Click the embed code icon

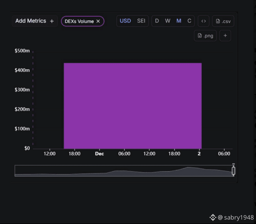pyautogui.click(x=203, y=21)
